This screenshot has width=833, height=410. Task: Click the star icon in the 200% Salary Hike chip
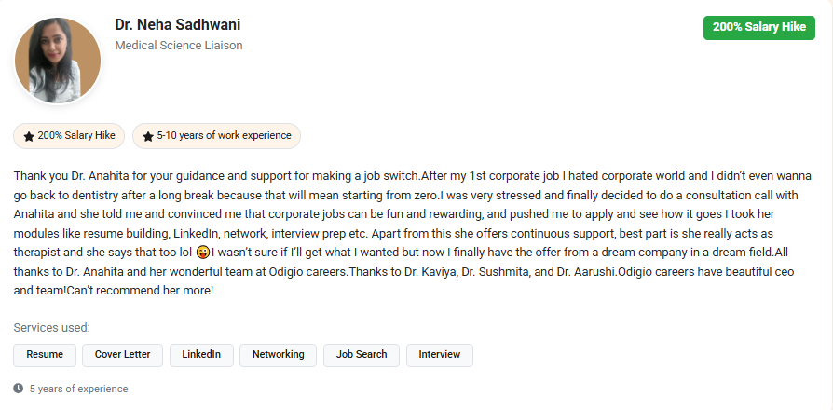pyautogui.click(x=29, y=136)
